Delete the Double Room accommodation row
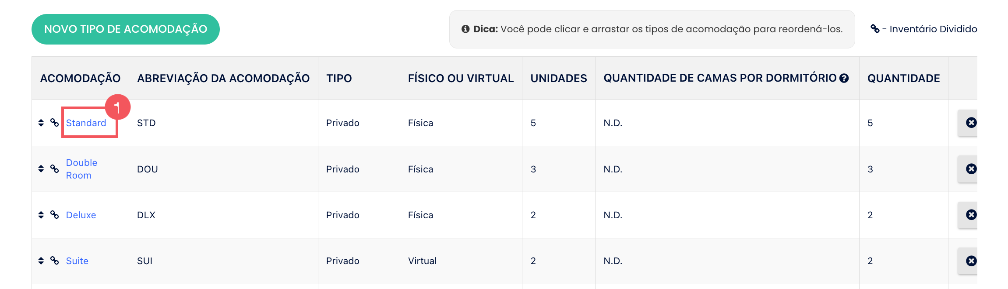1008x289 pixels. [x=971, y=169]
